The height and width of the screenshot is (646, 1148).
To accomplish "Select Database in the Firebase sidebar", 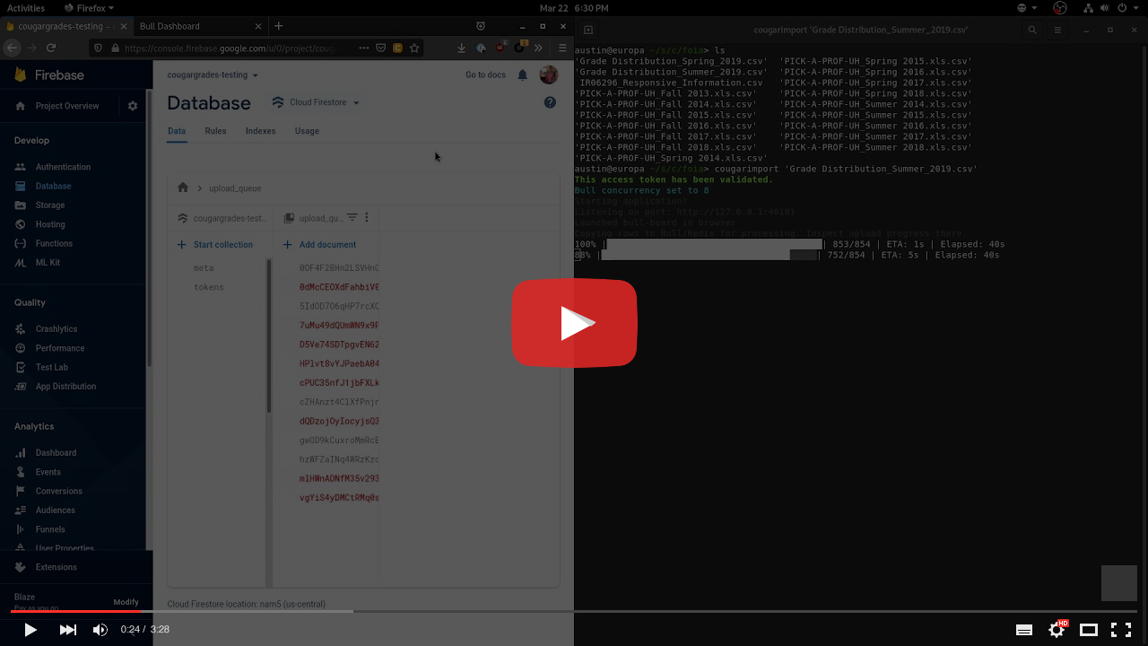I will 53,186.
